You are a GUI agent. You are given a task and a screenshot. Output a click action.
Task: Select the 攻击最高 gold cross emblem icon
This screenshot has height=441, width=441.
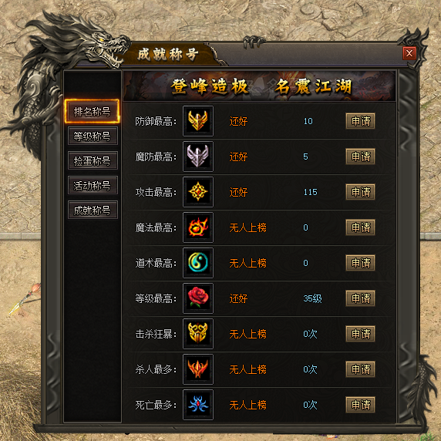tap(198, 192)
